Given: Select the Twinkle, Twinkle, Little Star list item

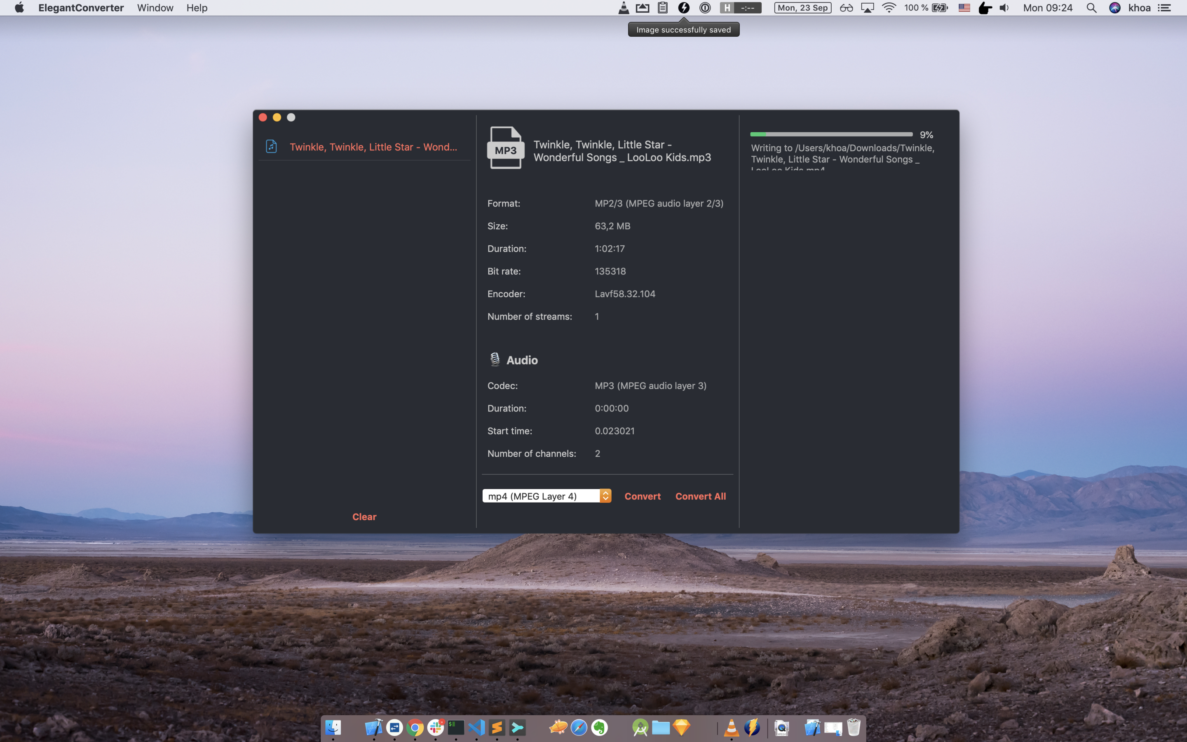Looking at the screenshot, I should 373,147.
